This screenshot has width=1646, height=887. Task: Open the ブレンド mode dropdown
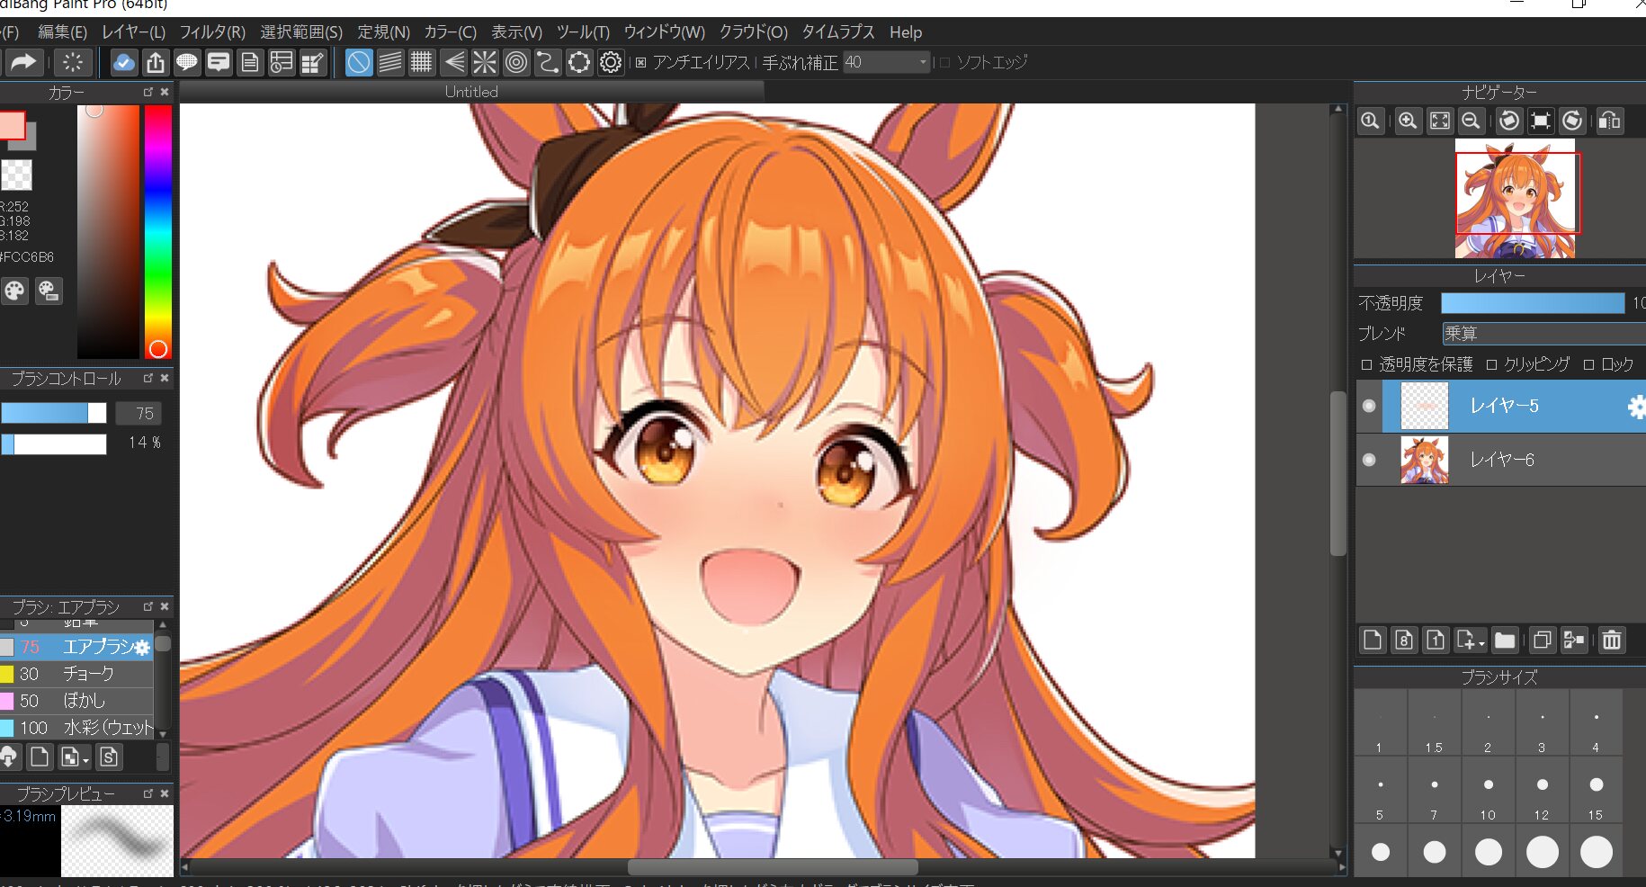[1543, 334]
